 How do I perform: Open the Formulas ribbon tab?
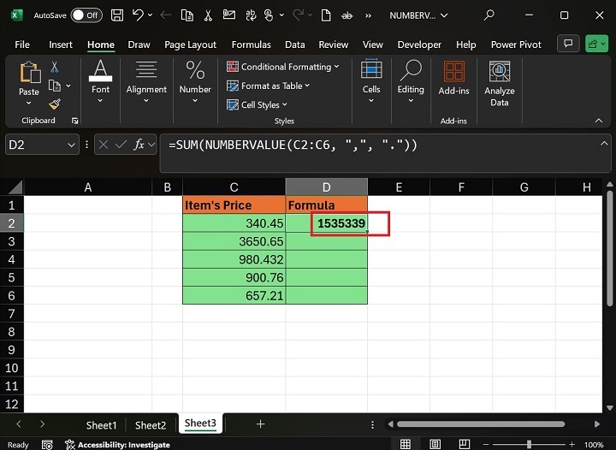coord(251,44)
